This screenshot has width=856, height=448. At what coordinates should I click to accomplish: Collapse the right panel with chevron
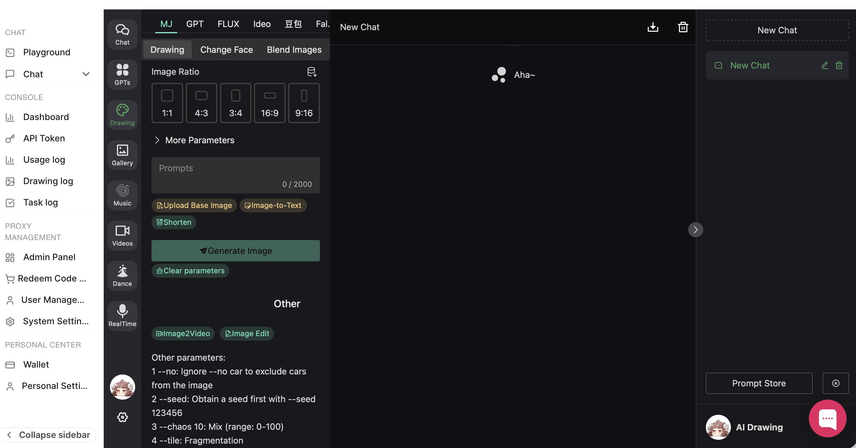(x=696, y=229)
